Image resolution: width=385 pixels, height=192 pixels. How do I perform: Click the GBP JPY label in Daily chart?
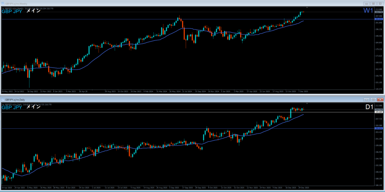(x=12, y=107)
